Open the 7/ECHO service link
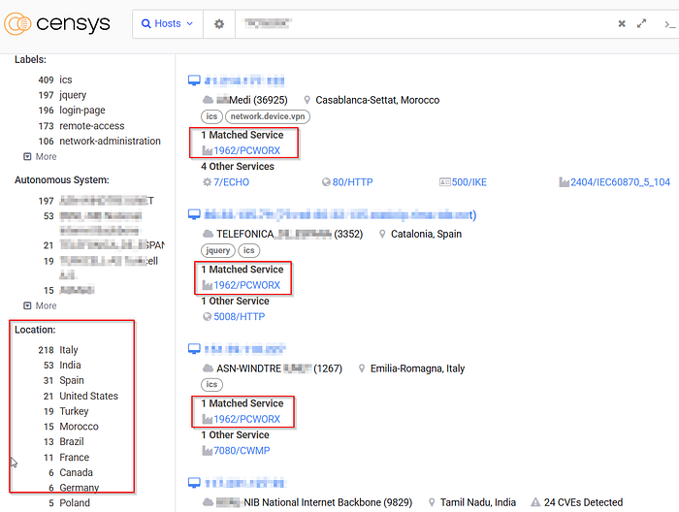 [x=231, y=182]
